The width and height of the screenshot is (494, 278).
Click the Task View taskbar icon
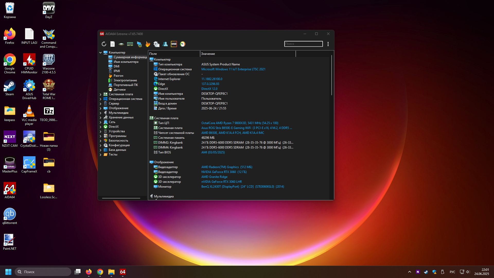77,272
